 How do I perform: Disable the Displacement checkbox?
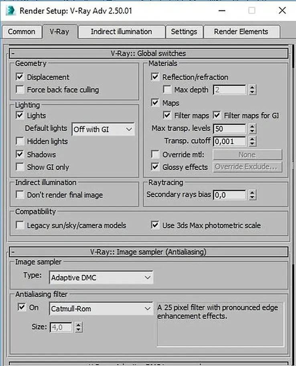click(x=20, y=77)
